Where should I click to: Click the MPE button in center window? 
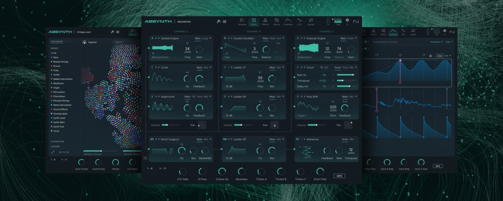339,176
